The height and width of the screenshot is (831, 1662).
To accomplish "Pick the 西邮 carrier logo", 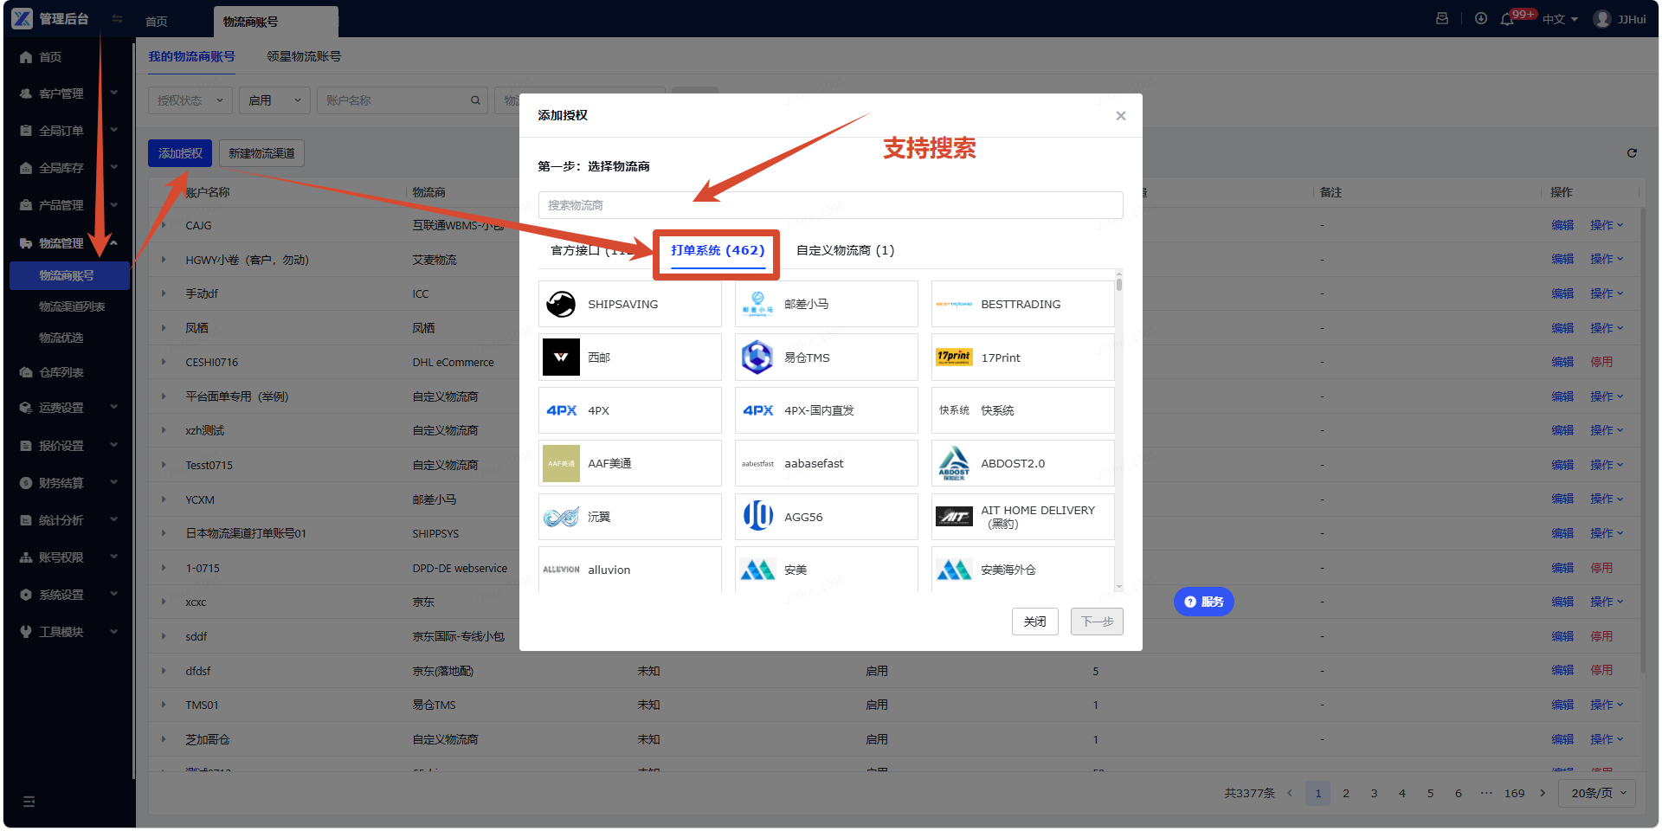I will [x=561, y=357].
